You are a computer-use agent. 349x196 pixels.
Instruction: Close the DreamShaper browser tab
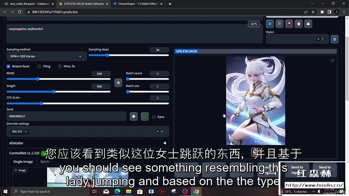pos(161,4)
